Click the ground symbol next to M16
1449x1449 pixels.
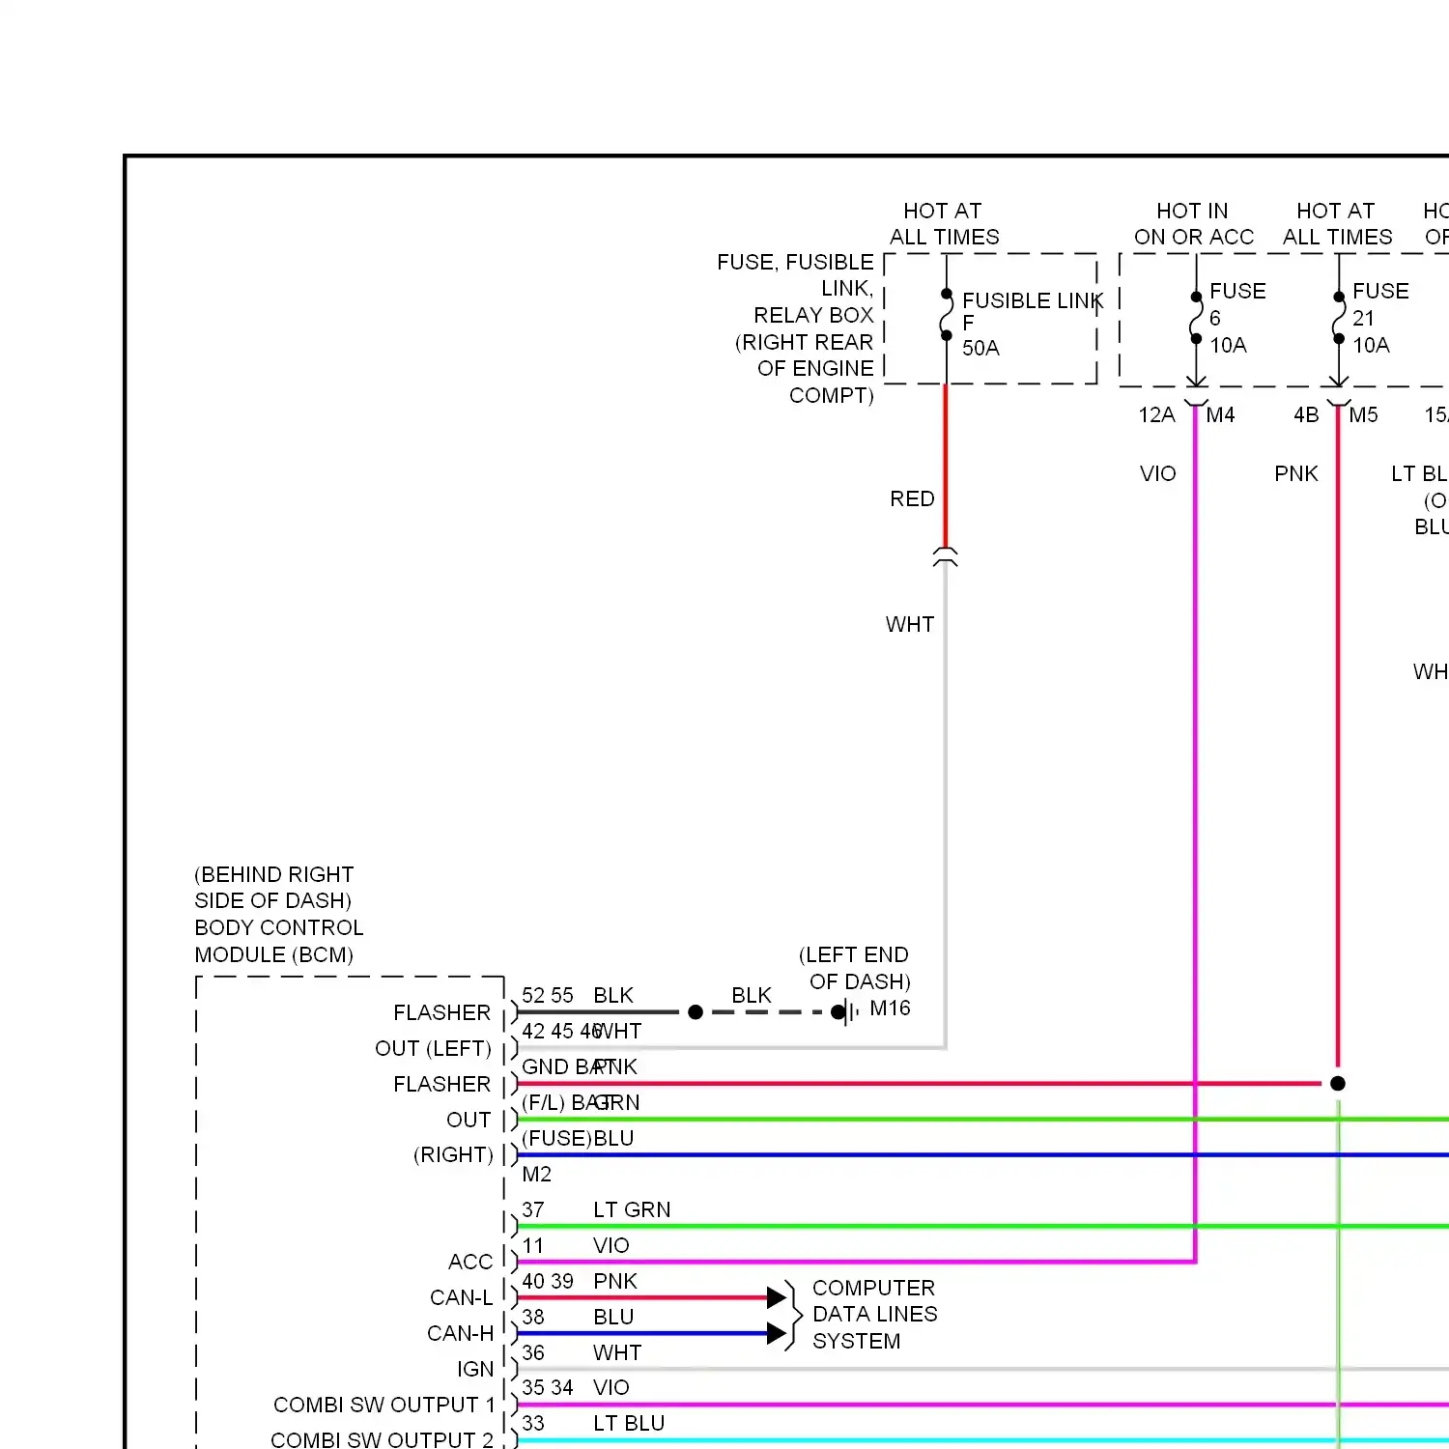point(849,1012)
